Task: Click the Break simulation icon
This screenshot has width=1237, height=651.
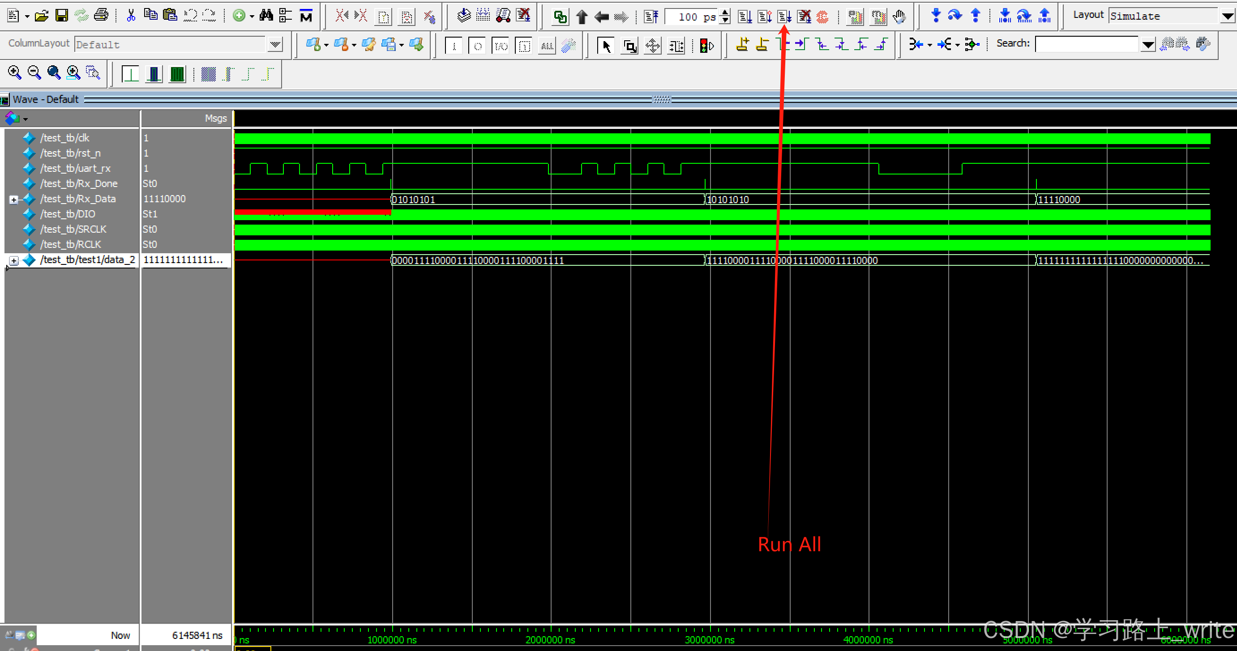Action: [x=803, y=17]
